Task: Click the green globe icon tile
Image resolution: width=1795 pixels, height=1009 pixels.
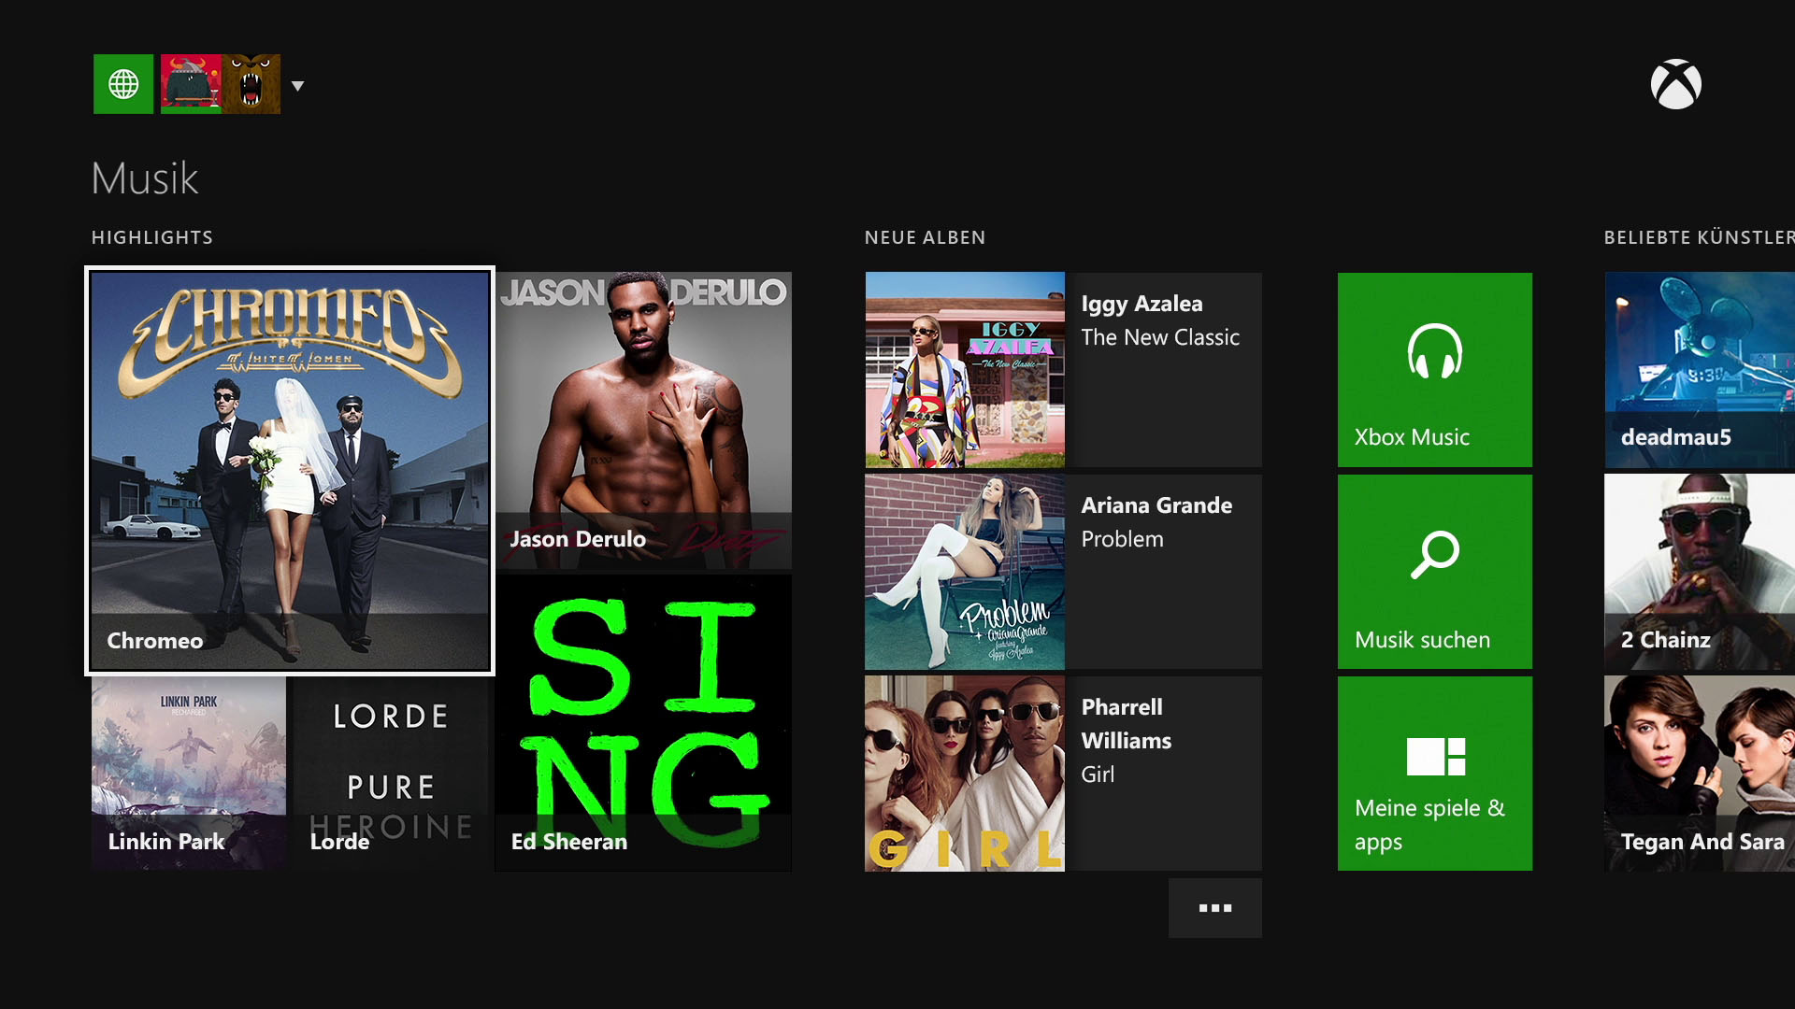Action: pos(123,84)
